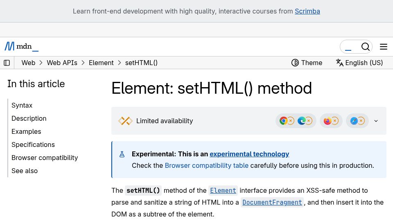
Task: Click the Limited availability diamond icon
Action: 125,121
